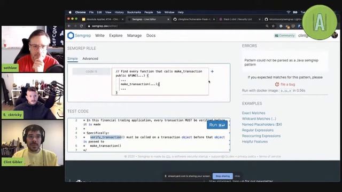Click the green Absolute AppSec logo
This screenshot has width=342, height=192.
(320, 22)
